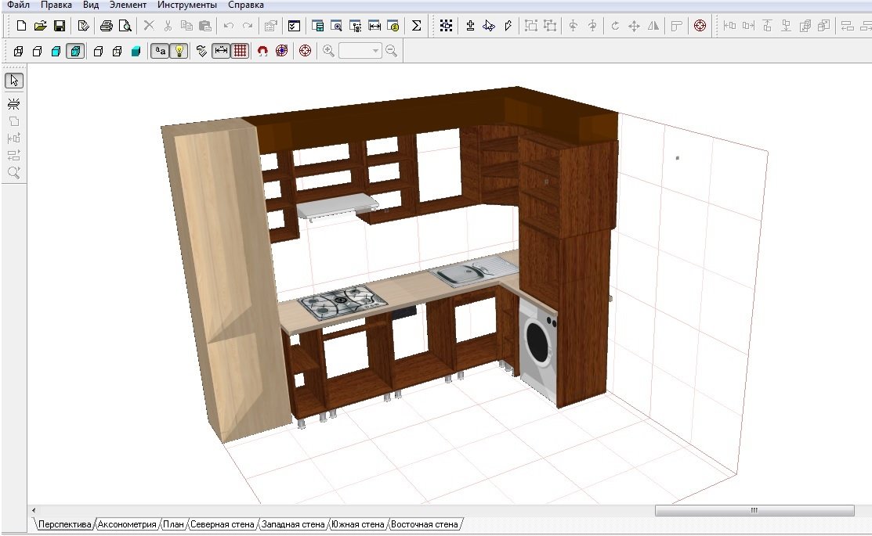
Task: Switch to the Восточная стена tab
Action: [425, 524]
